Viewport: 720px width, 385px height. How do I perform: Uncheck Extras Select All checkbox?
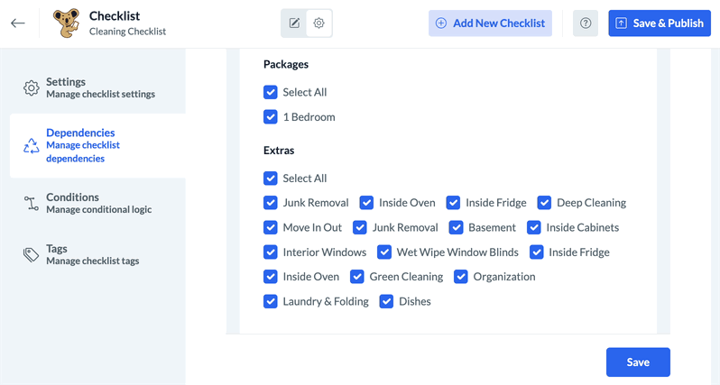click(x=271, y=179)
